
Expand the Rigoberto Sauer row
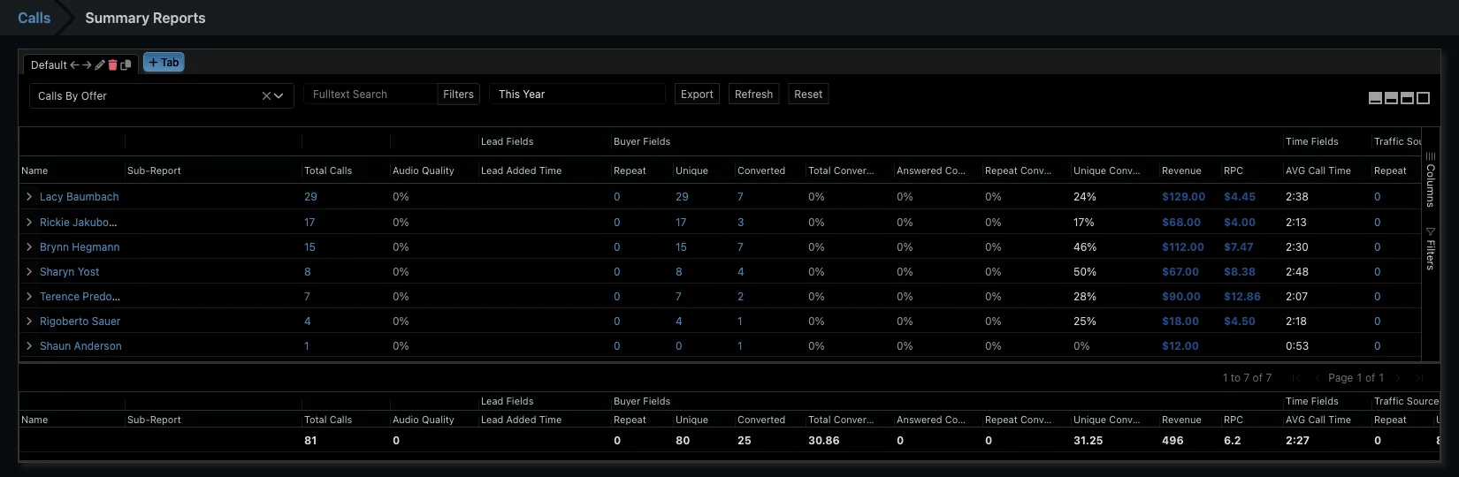pyautogui.click(x=29, y=321)
